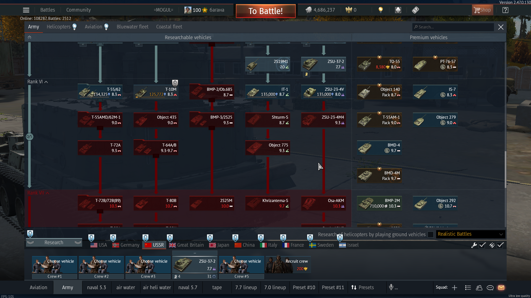Select the Italy nation tab
531x298 pixels.
click(x=269, y=245)
